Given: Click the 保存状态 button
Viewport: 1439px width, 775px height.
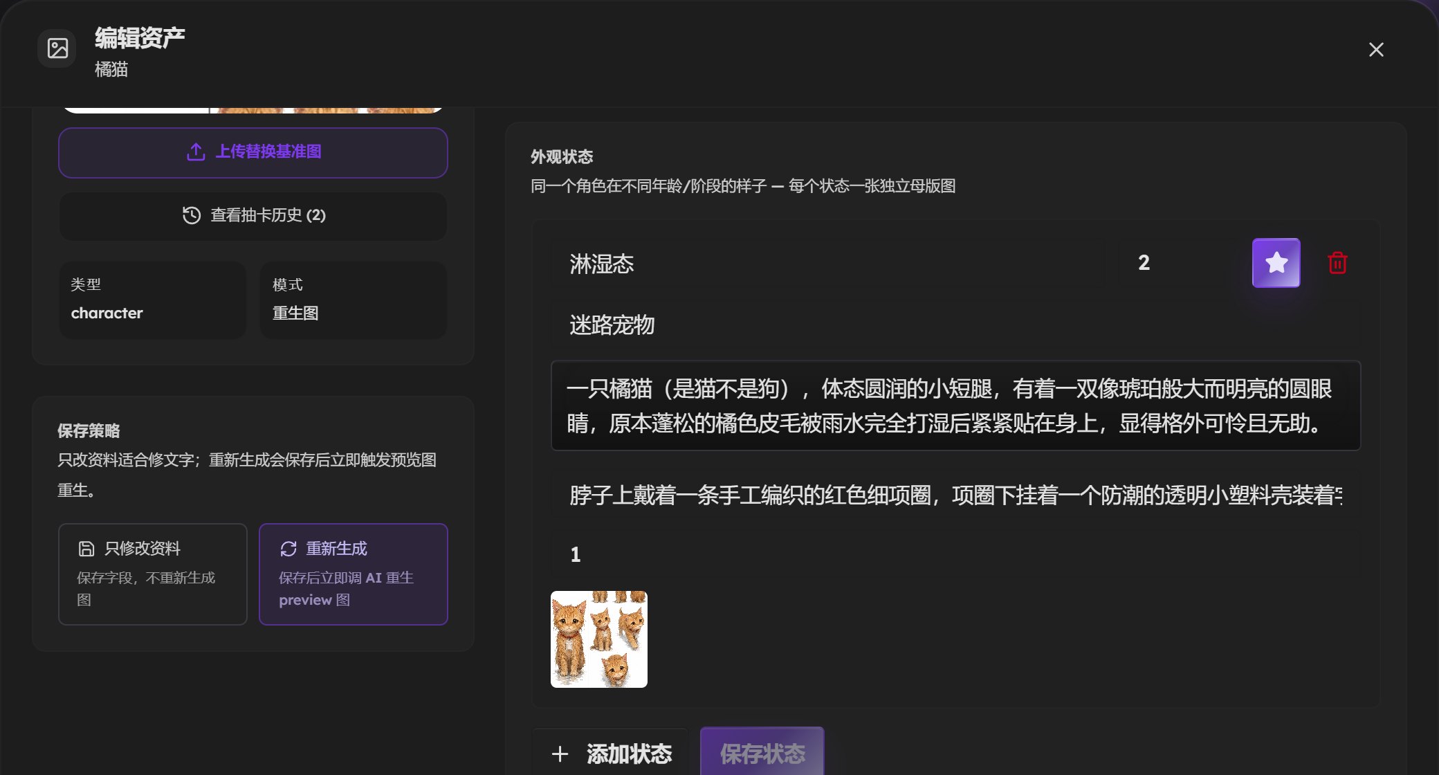Looking at the screenshot, I should coord(762,753).
